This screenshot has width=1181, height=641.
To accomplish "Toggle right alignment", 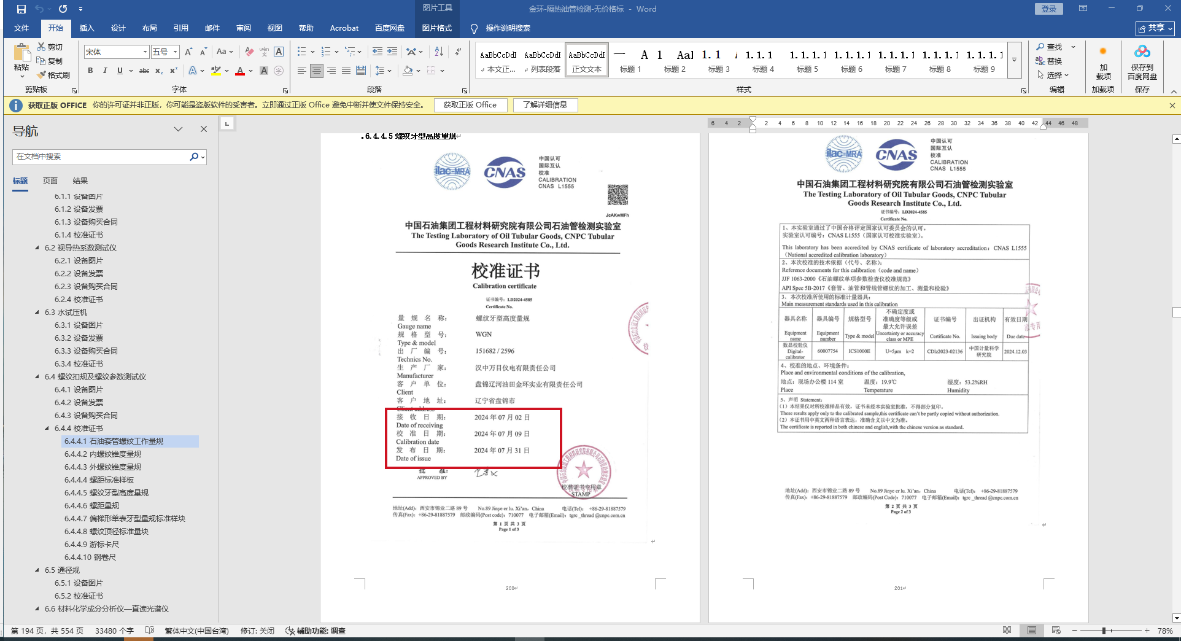I will click(331, 71).
